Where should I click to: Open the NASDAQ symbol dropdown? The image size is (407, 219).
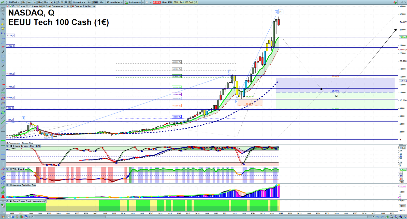(14, 2)
